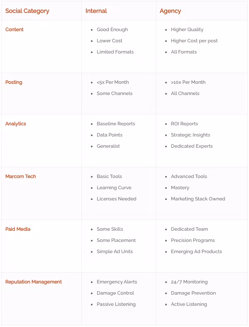Image resolution: width=249 pixels, height=327 pixels.
Task: Click the Reputation Management row label
Action: coord(34,282)
